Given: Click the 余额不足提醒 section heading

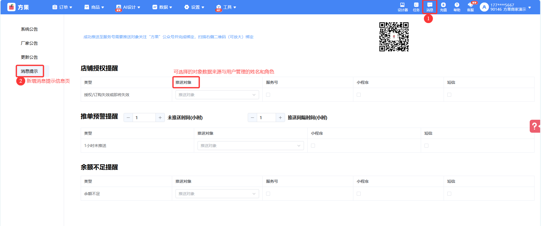Looking at the screenshot, I should 99,167.
